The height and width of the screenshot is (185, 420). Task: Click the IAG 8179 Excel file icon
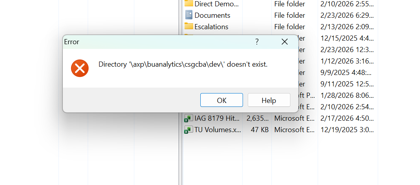(x=189, y=118)
